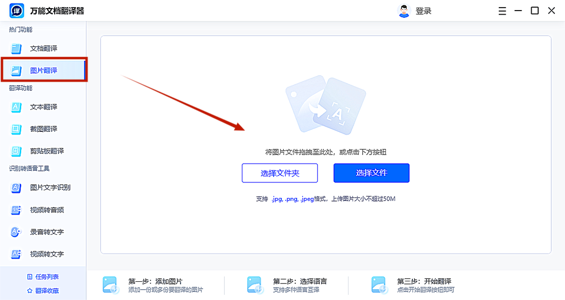Image resolution: width=565 pixels, height=300 pixels.
Task: Maximize the translator window
Action: 535,11
